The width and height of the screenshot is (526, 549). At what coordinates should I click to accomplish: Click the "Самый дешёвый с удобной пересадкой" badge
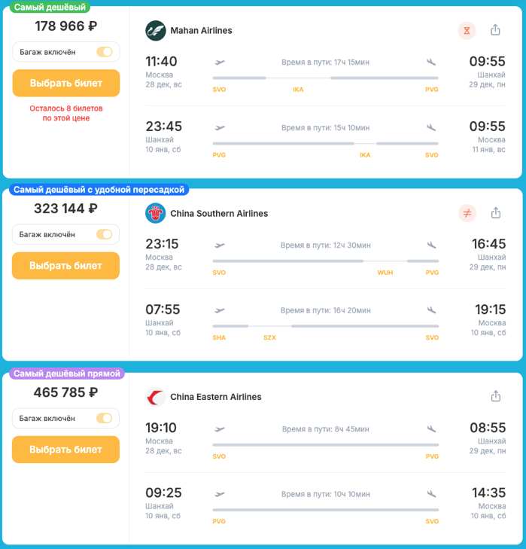(x=99, y=190)
